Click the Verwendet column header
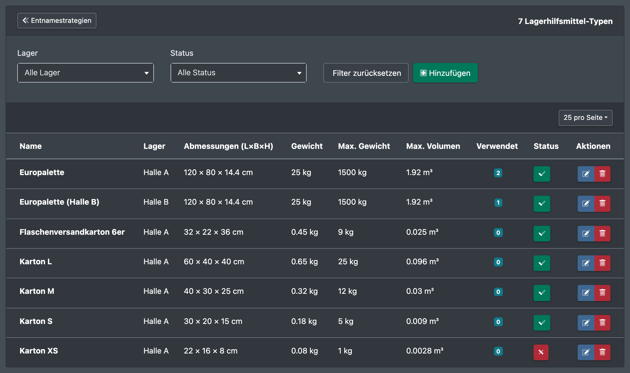Screen dimensions: 630x373 tap(497, 146)
